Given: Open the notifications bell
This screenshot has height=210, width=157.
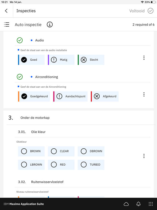Looking at the screenshot, I should (138, 204).
